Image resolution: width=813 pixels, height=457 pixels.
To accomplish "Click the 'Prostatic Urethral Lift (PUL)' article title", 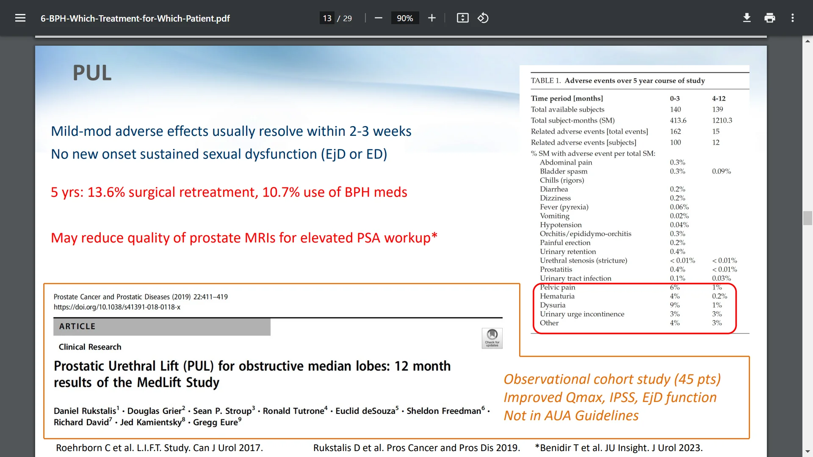I will point(252,374).
